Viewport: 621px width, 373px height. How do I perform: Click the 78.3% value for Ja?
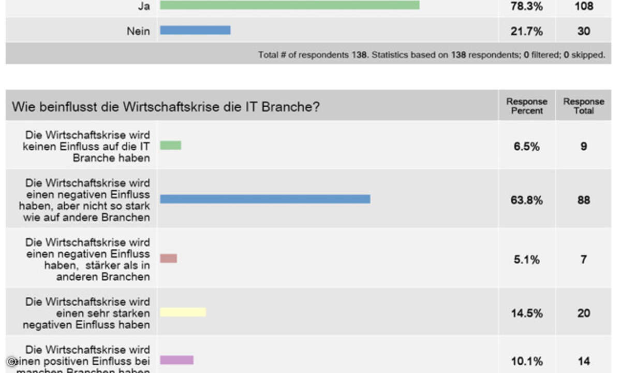(527, 7)
